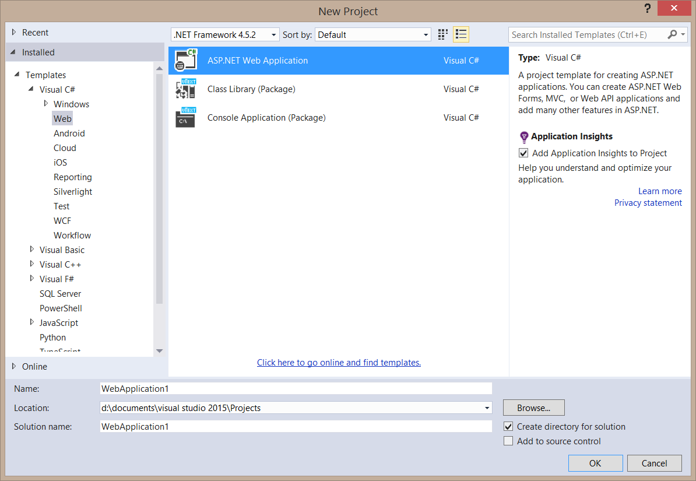Click the search magnifier icon

point(672,34)
